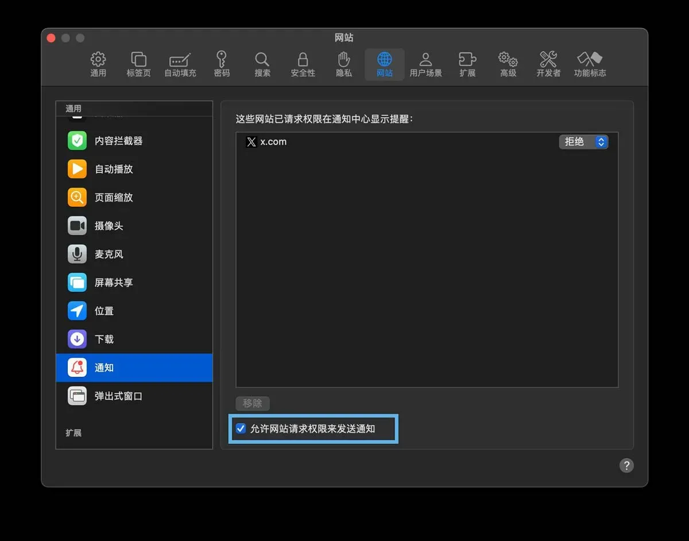Select 内容拦截器 in the sidebar
The height and width of the screenshot is (541, 689).
point(134,141)
